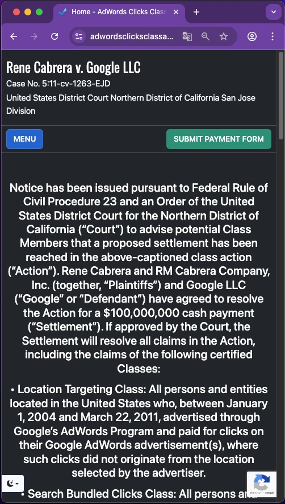Click the Rene Cabrera v. Google LLC heading

[73, 68]
